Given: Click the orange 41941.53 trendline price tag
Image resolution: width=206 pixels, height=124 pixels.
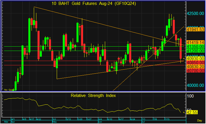Looking at the screenshot, I should tap(195, 30).
